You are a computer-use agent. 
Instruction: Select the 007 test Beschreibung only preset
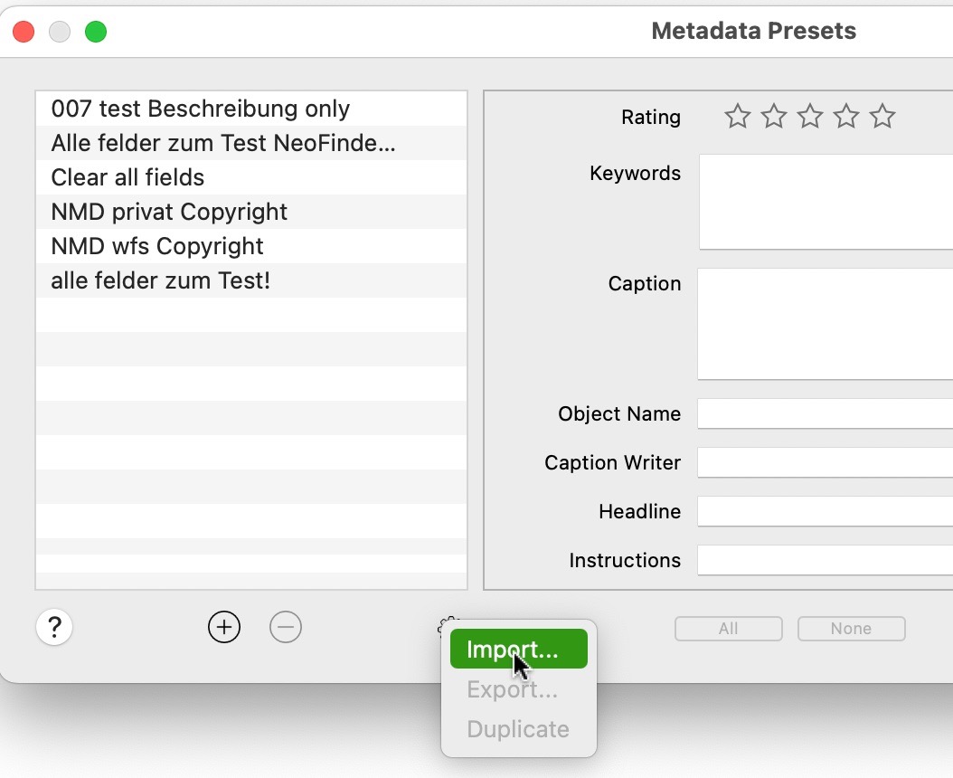click(199, 109)
